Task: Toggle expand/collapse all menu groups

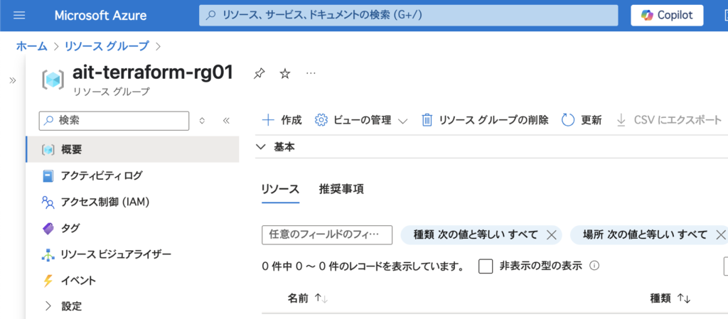Action: point(202,121)
